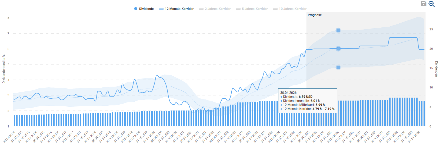Enable the 10 Jahres-Korridor legend entry
Screen dimensions: 443x146
click(293, 9)
